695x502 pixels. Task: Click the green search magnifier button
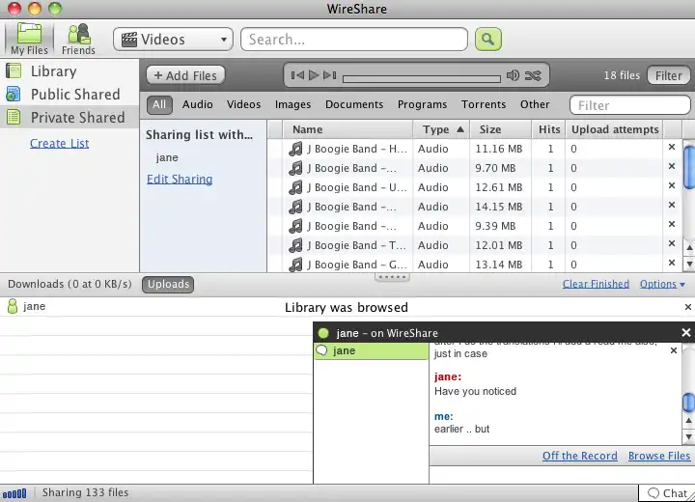(488, 39)
